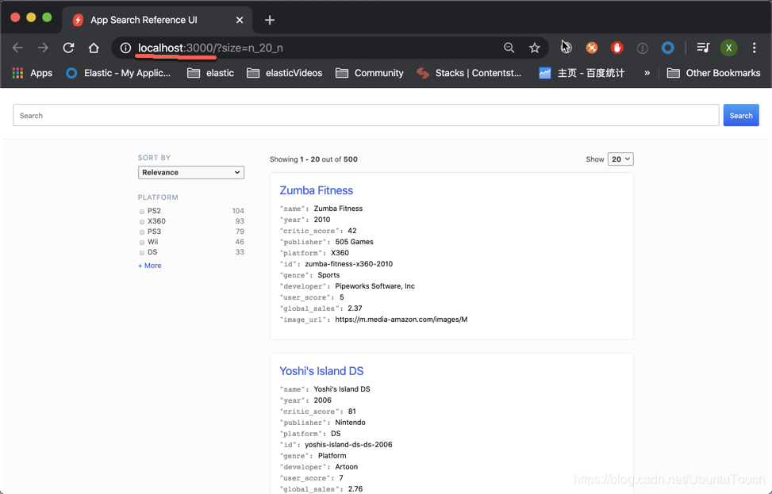This screenshot has height=494, width=772.
Task: Open the Yoshi's Island DS result title
Action: click(321, 371)
